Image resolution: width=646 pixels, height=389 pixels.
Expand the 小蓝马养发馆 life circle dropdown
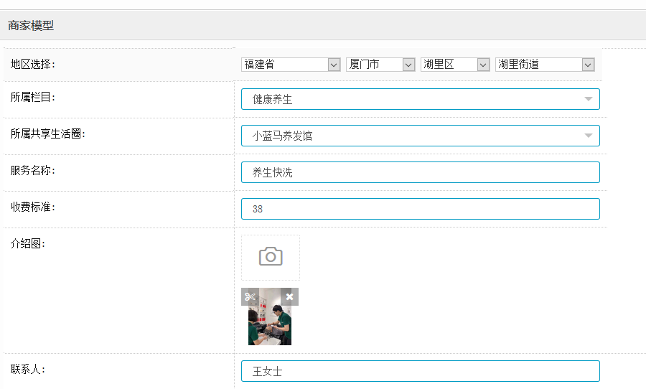tap(420, 136)
